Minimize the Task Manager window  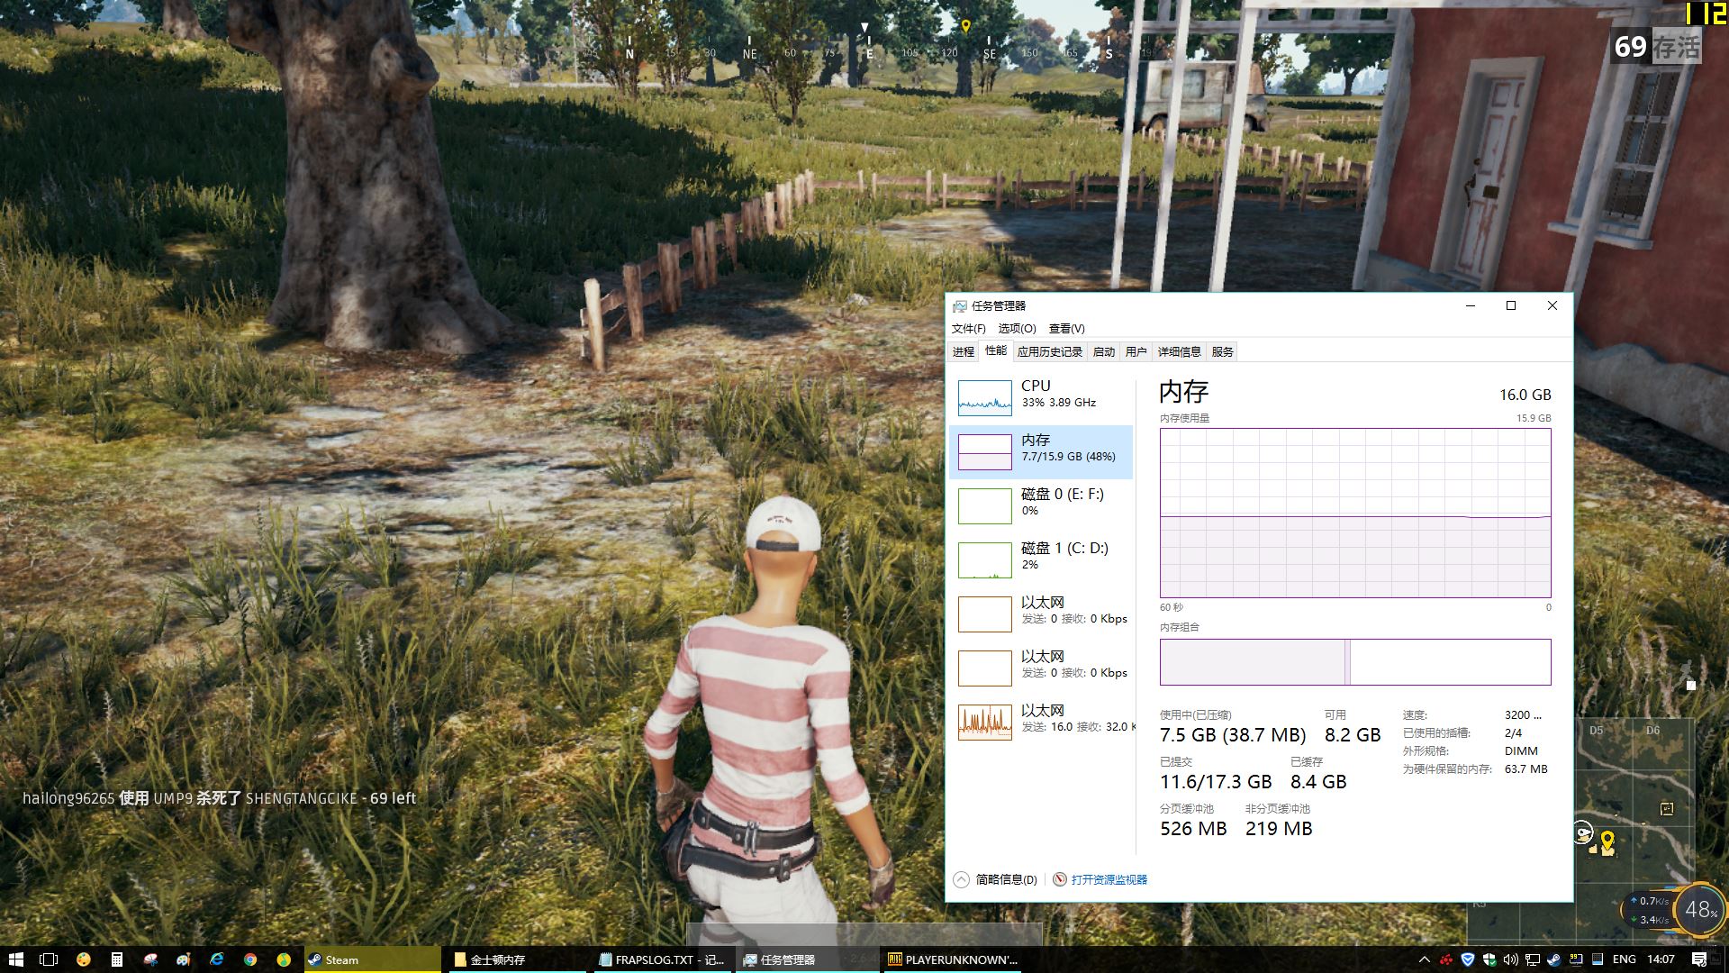(1471, 305)
